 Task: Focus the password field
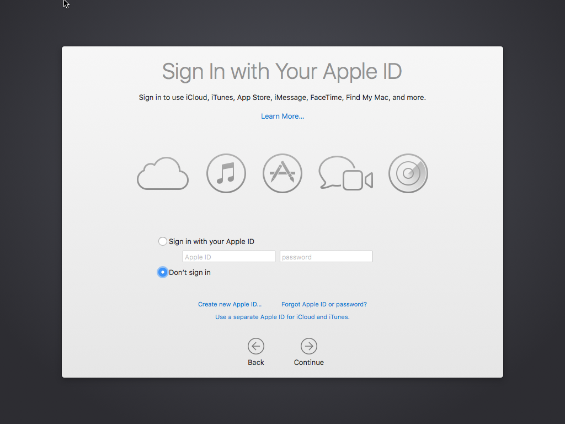pos(326,257)
